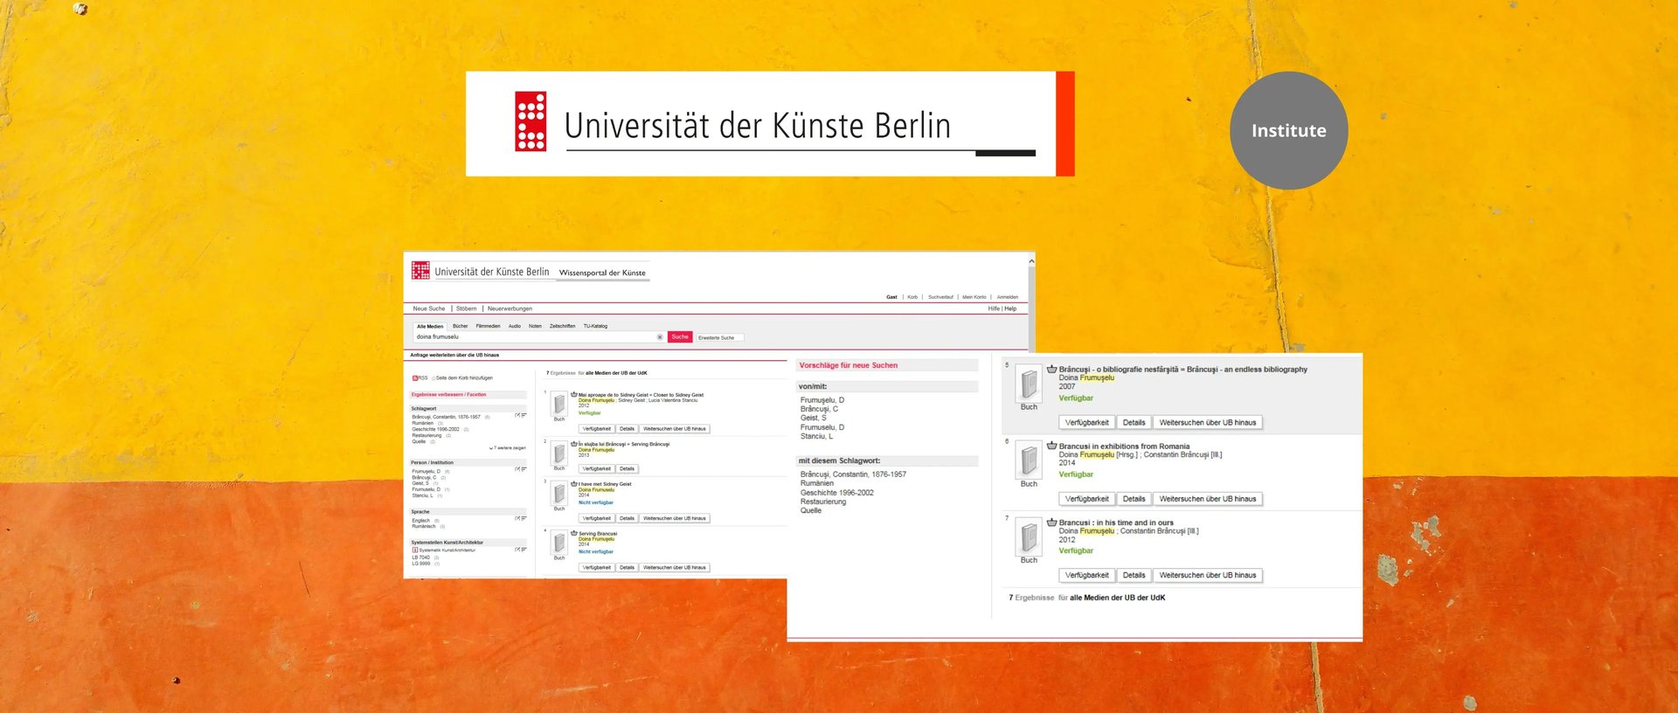Viewport: 1678px width, 713px height.
Task: Add 'Brancusi in exhibitions from Romania' to basket
Action: [x=1052, y=446]
